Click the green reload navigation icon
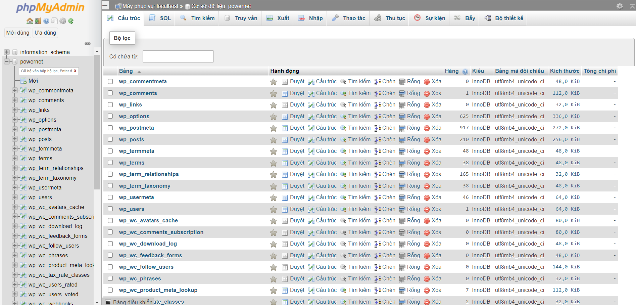The width and height of the screenshot is (636, 305). pyautogui.click(x=71, y=21)
